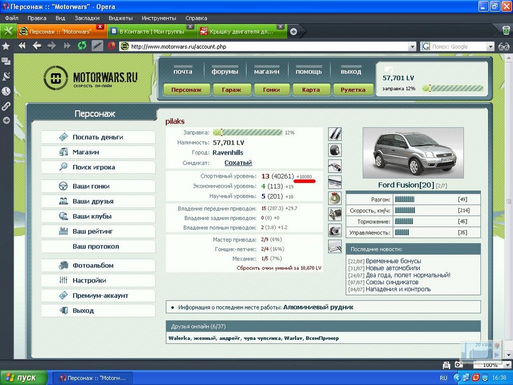Viewport: 513px width, 385px height.
Task: Click the fuel bar in the header
Action: click(453, 88)
